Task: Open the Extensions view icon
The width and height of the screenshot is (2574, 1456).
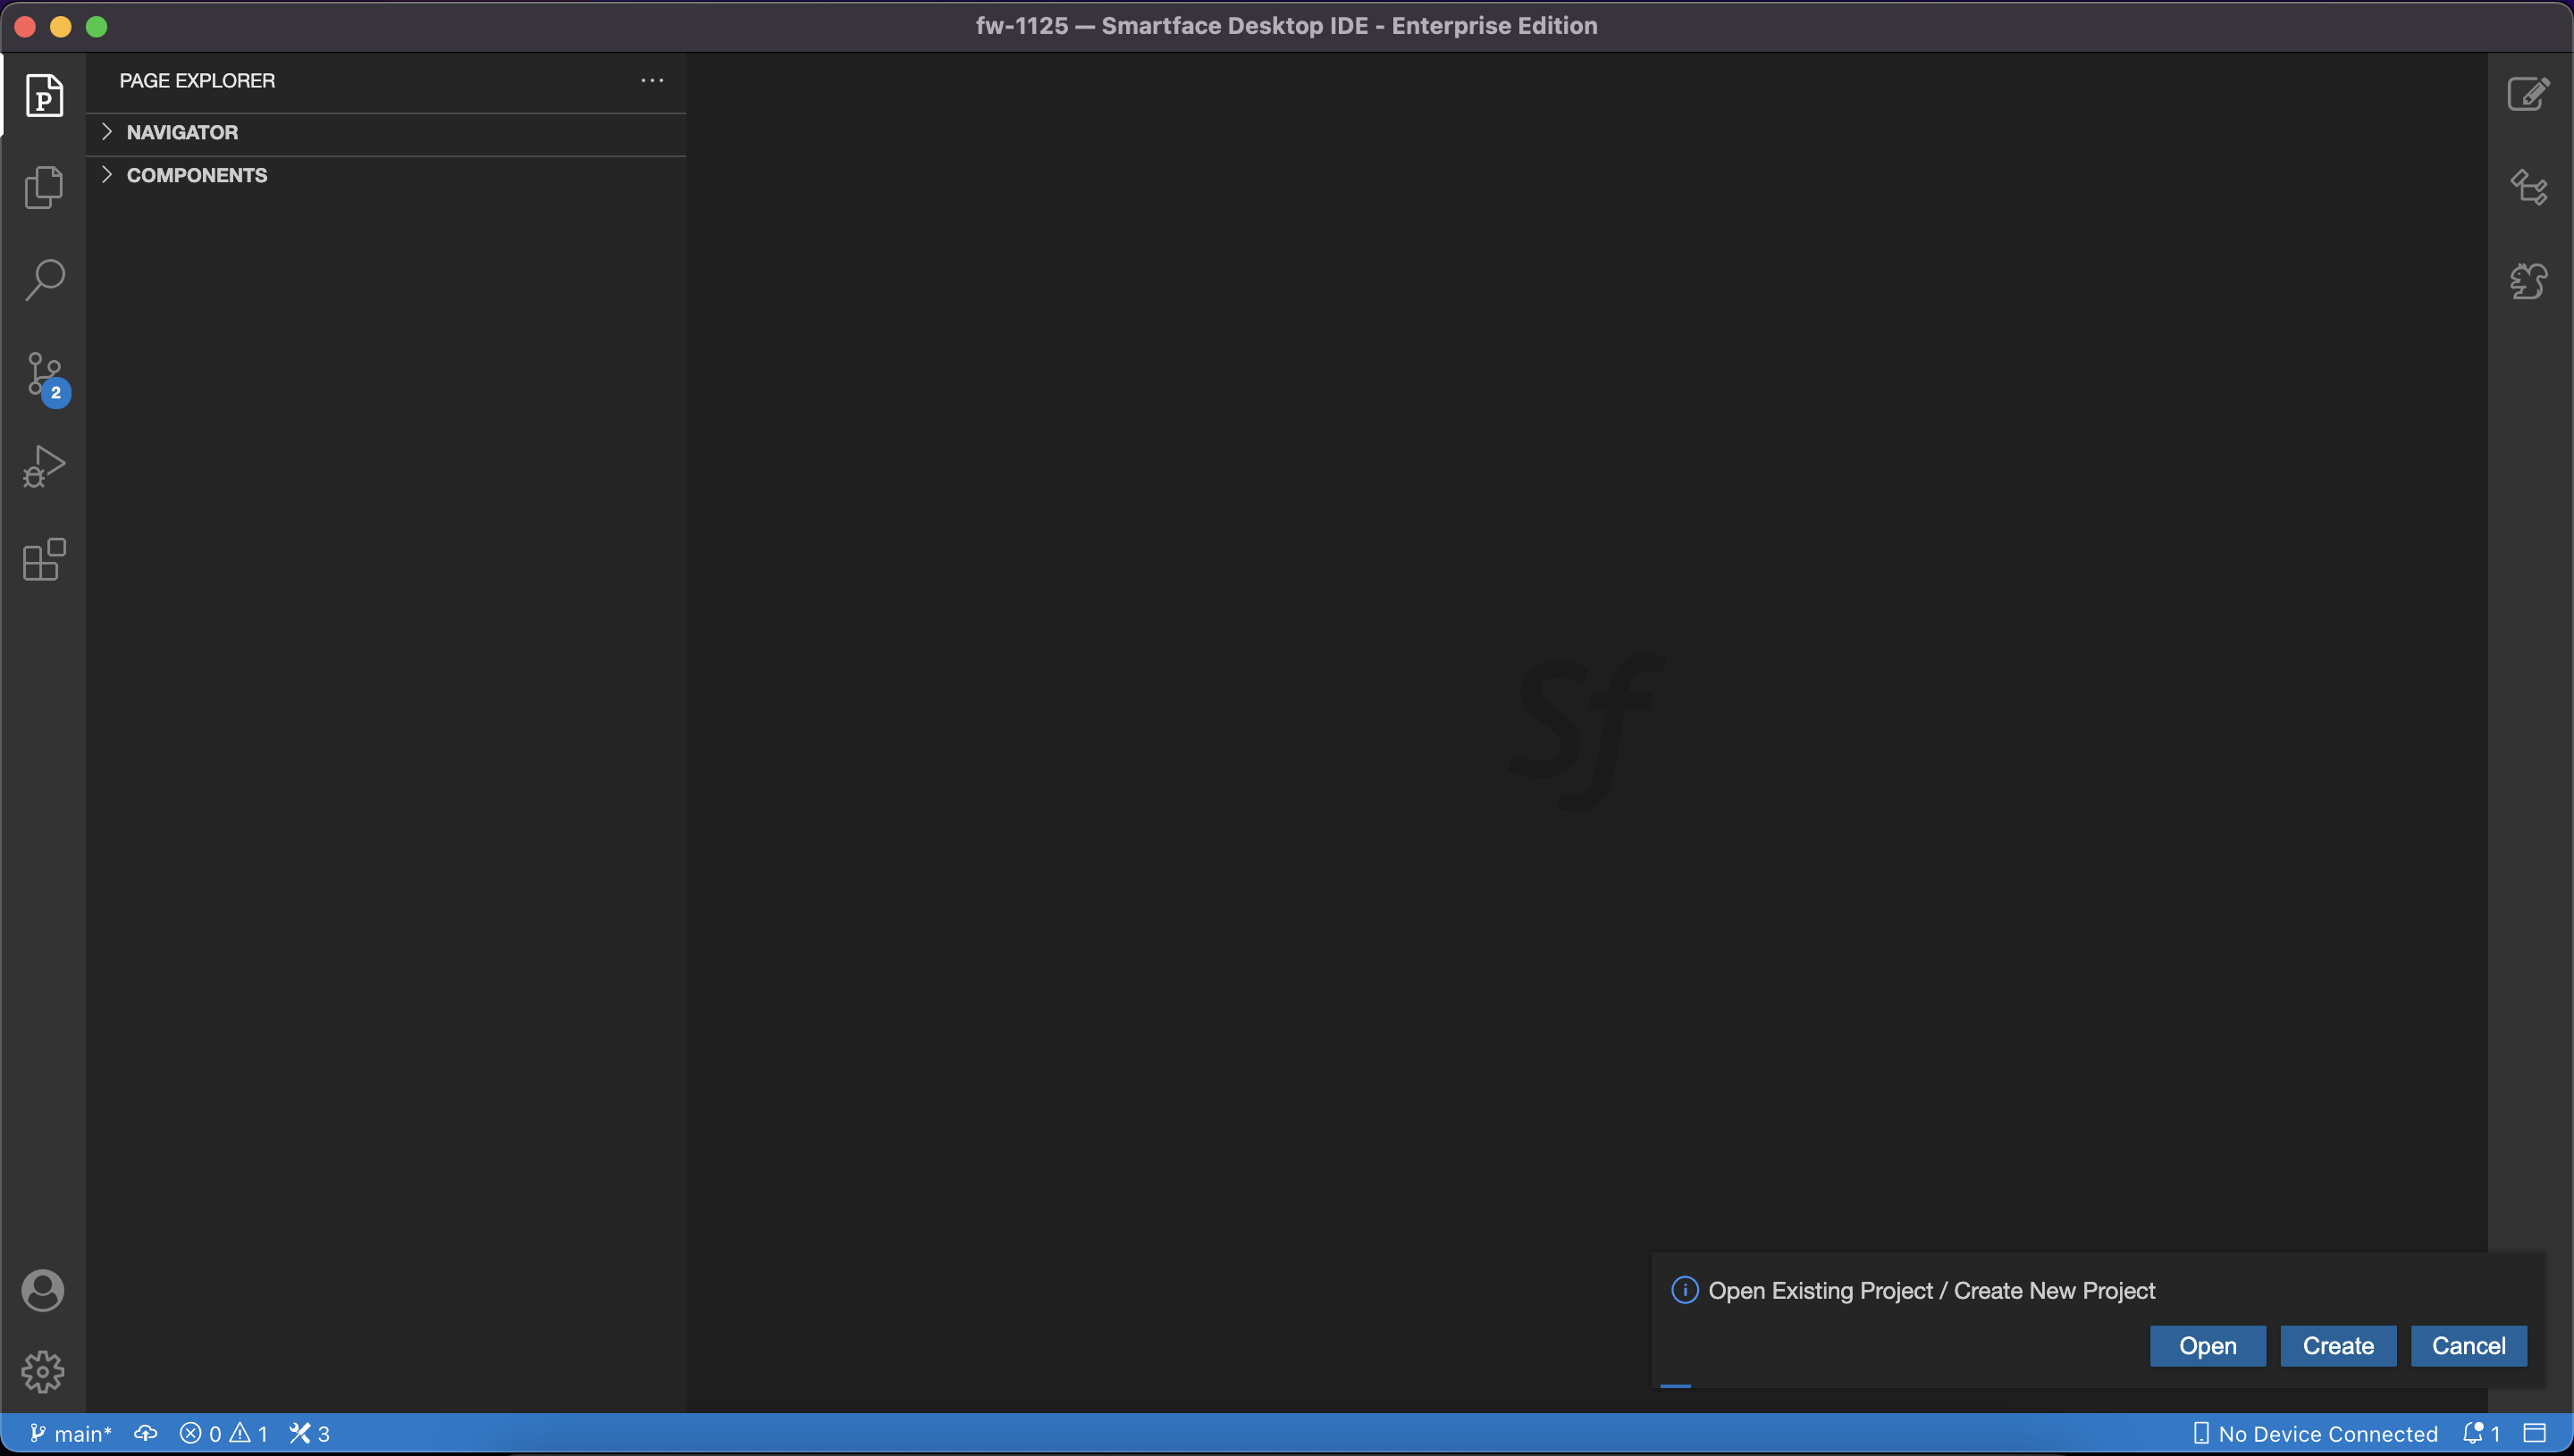Action: [x=44, y=560]
